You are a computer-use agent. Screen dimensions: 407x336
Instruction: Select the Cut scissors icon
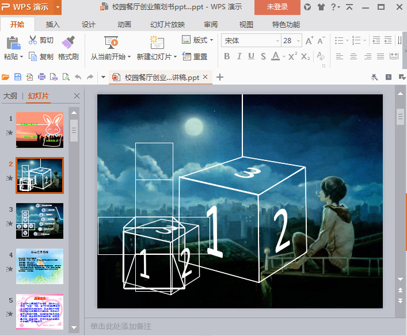click(x=33, y=40)
